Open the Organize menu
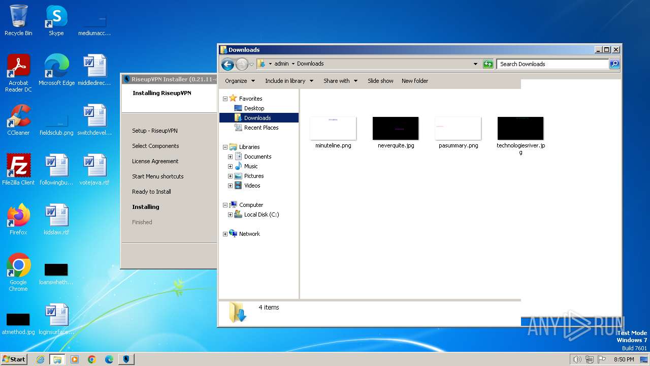 (240, 81)
